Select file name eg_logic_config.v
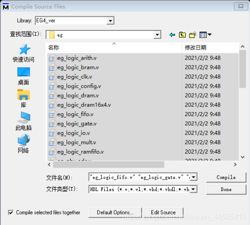This screenshot has height=225, width=250. [79, 86]
